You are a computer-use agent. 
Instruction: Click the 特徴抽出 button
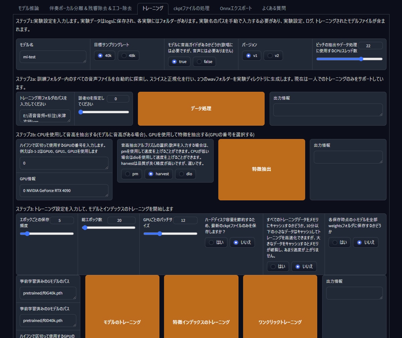pyautogui.click(x=262, y=170)
